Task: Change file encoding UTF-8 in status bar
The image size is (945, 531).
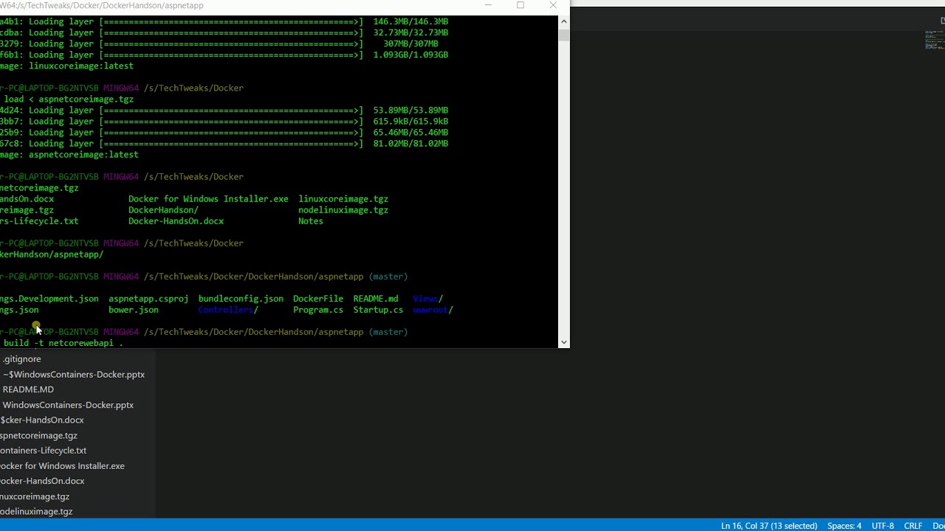Action: (883, 526)
